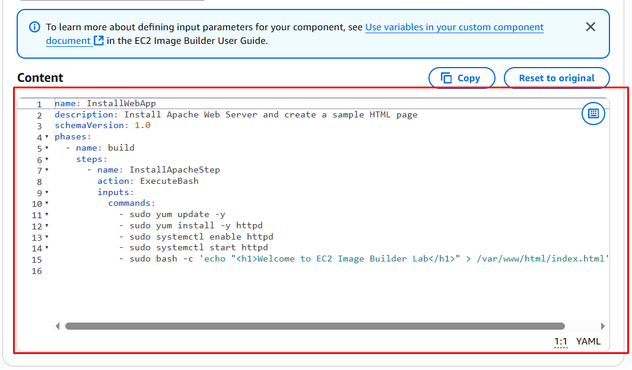The height and width of the screenshot is (370, 632).
Task: Dismiss the input parameters info banner
Action: (590, 27)
